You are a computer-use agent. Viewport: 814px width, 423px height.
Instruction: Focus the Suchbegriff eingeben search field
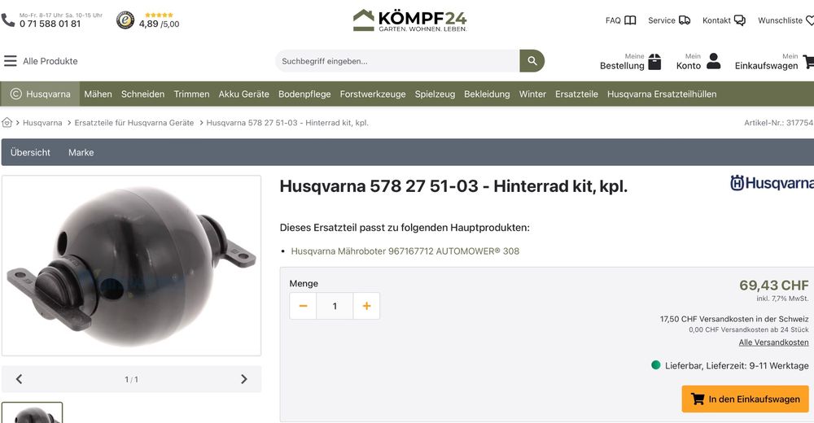click(397, 61)
